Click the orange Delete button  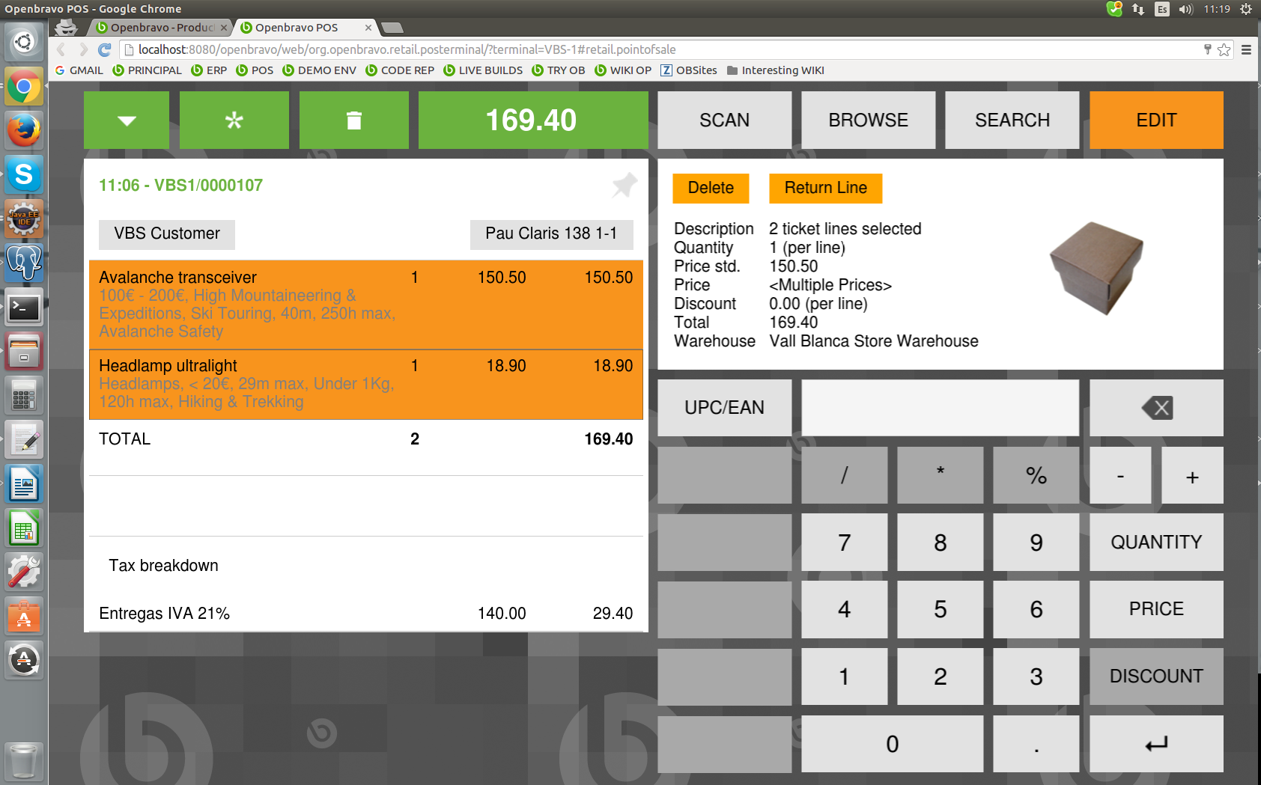(x=711, y=188)
